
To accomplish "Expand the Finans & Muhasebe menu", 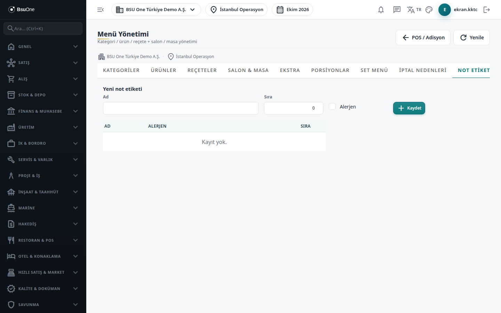I will [x=43, y=111].
